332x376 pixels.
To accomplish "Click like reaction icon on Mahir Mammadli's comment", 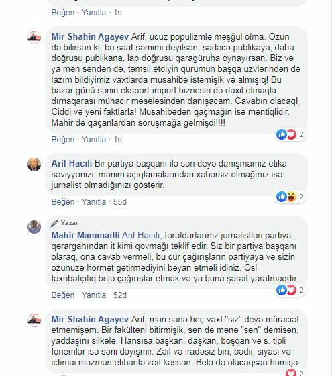I will pyautogui.click(x=282, y=290).
